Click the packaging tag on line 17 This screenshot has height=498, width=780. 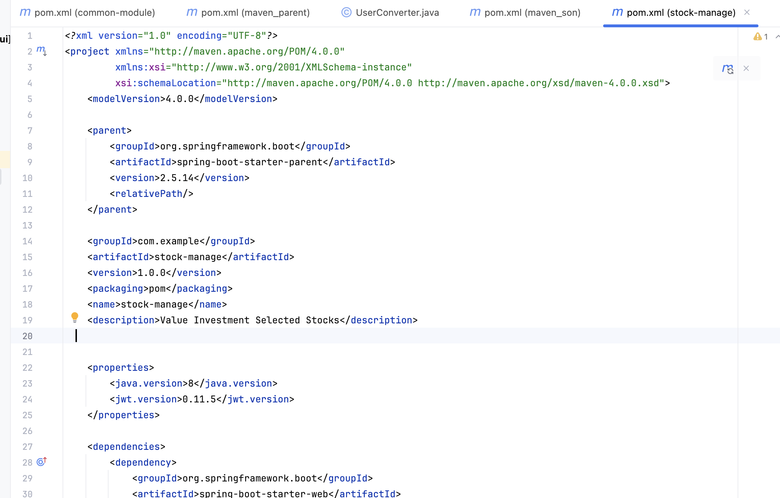[118, 289]
